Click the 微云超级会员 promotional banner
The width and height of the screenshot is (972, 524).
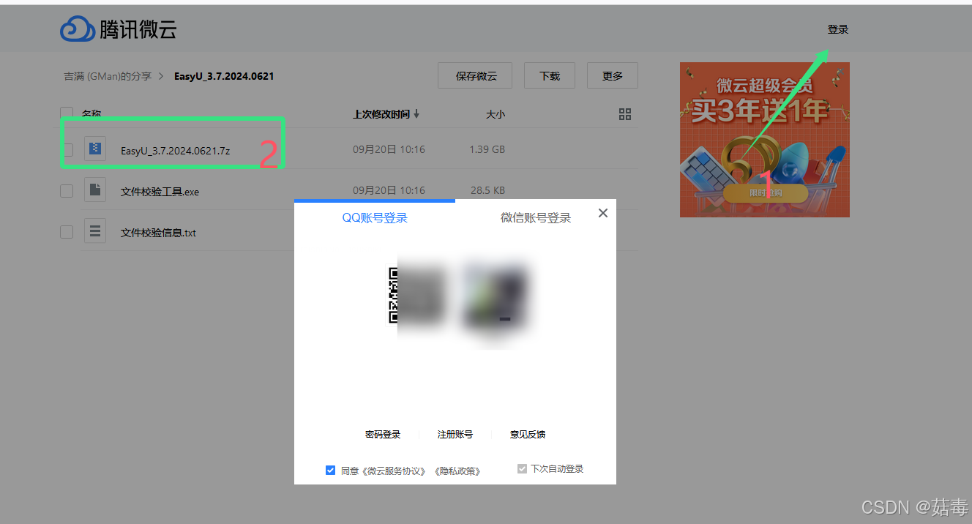[x=765, y=140]
